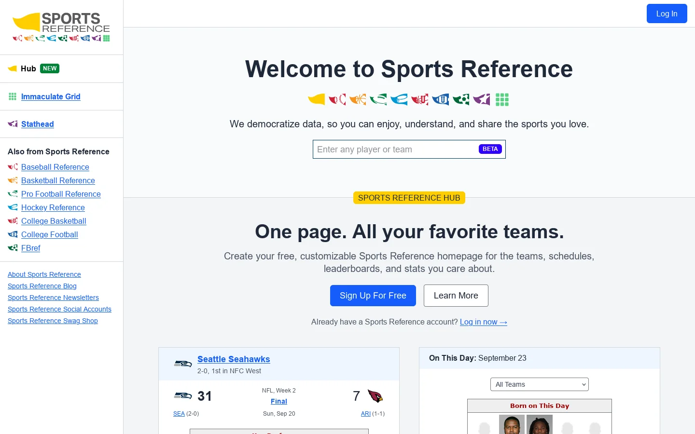Open the All Teams dropdown
The width and height of the screenshot is (695, 434).
540,384
